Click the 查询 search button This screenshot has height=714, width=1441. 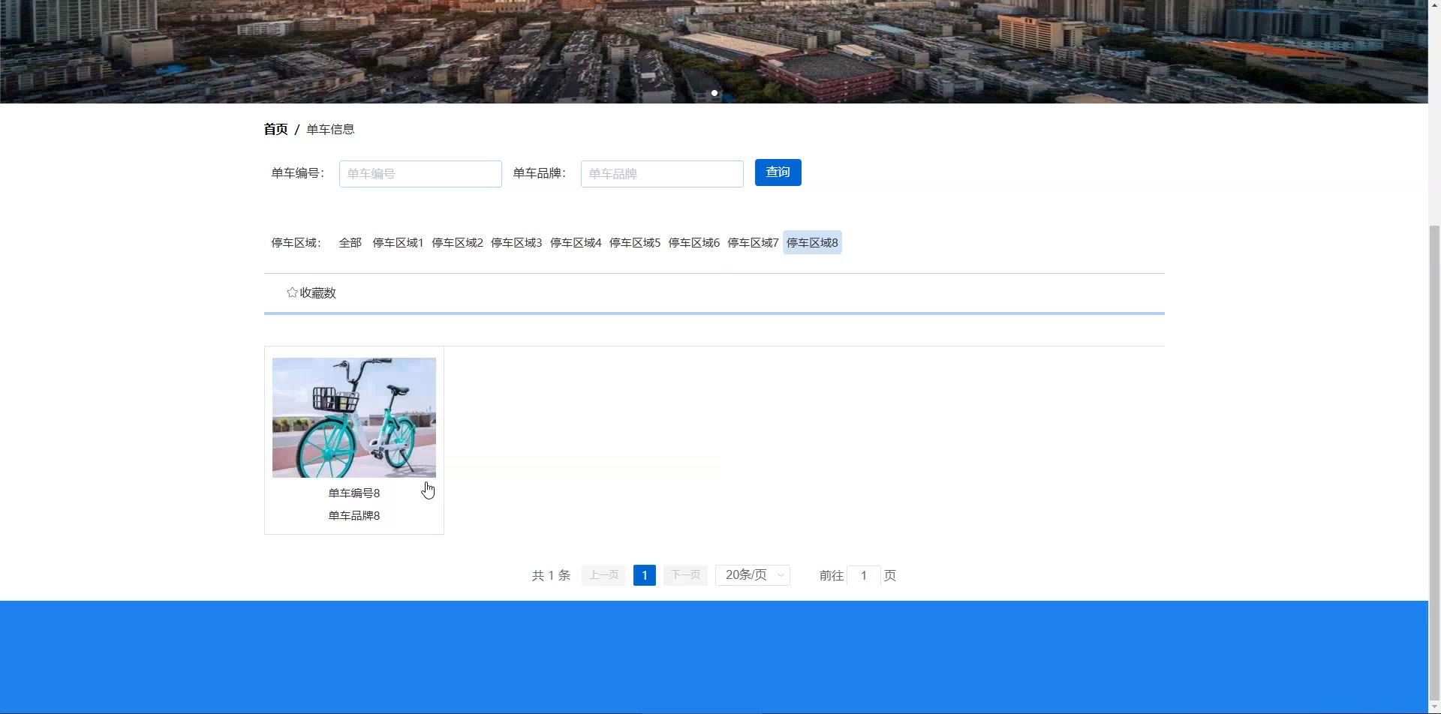click(x=778, y=172)
